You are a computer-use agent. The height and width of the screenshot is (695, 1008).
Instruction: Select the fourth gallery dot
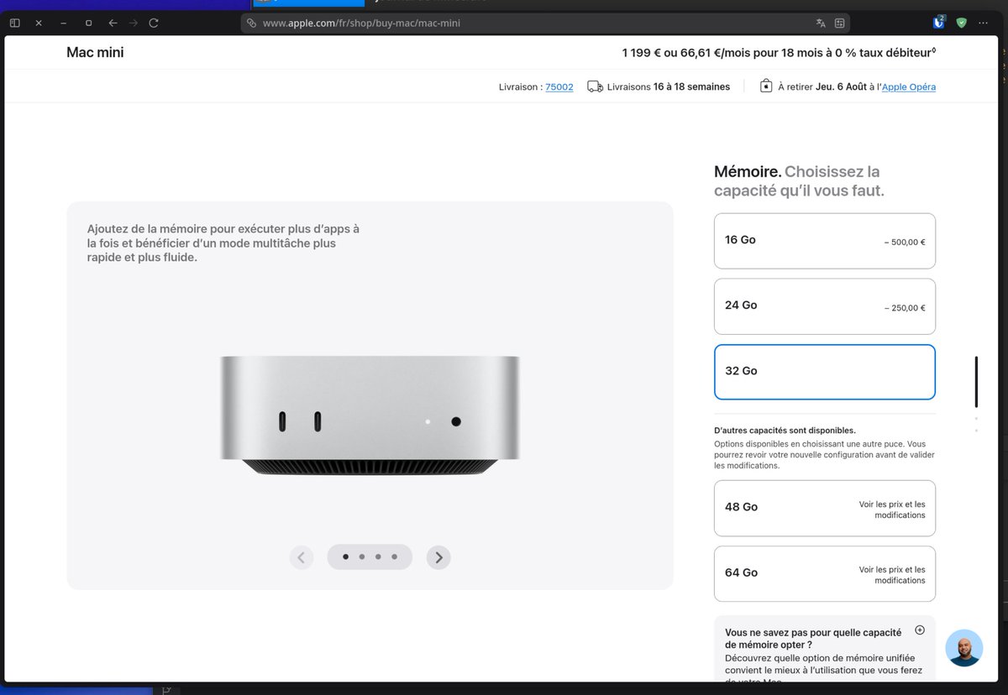click(x=394, y=557)
